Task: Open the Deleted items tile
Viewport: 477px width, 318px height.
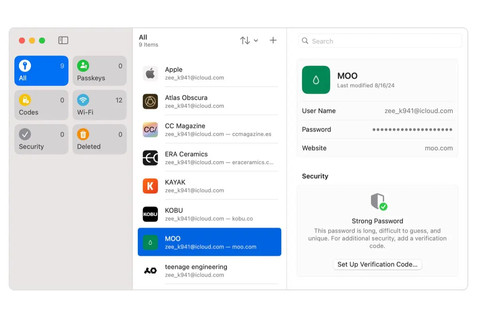Action: pyautogui.click(x=99, y=140)
